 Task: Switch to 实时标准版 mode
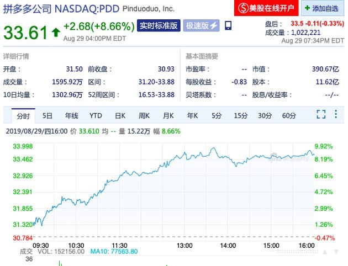(x=159, y=26)
